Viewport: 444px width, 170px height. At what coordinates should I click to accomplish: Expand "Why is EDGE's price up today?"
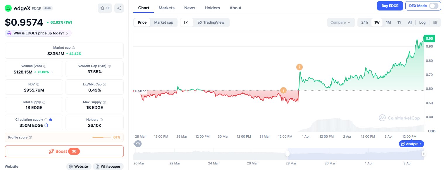38,33
